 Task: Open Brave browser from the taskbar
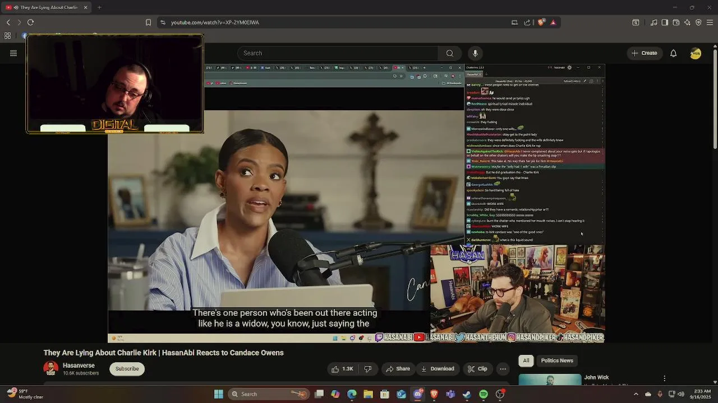click(434, 394)
